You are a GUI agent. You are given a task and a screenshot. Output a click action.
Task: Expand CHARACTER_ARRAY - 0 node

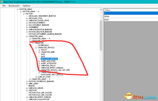30,39
